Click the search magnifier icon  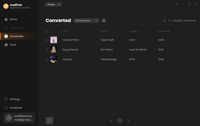pos(165,20)
